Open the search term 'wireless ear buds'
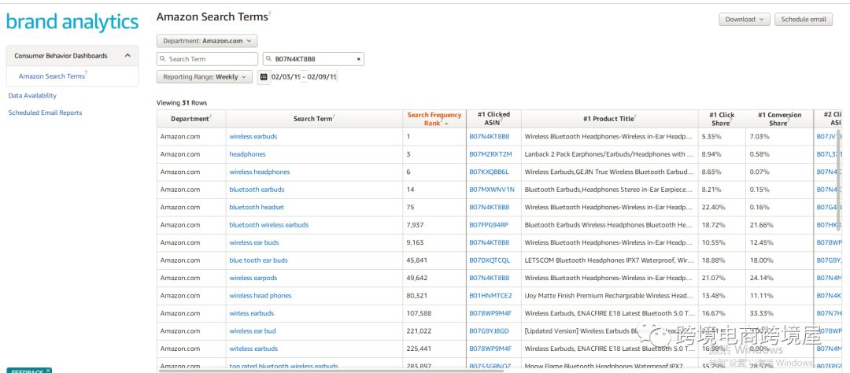850x373 pixels. pos(254,242)
